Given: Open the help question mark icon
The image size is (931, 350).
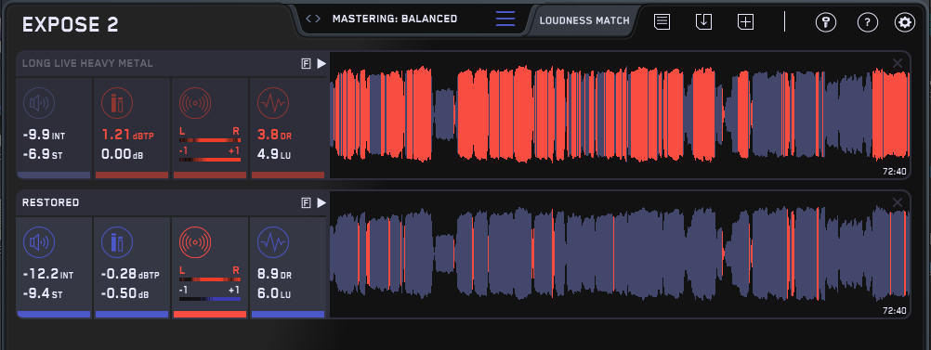Looking at the screenshot, I should click(x=868, y=22).
